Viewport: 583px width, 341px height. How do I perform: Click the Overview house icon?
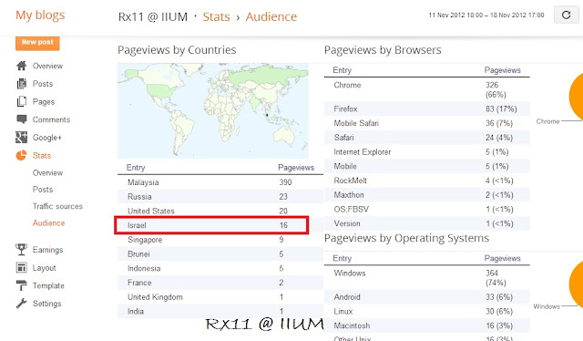(22, 66)
